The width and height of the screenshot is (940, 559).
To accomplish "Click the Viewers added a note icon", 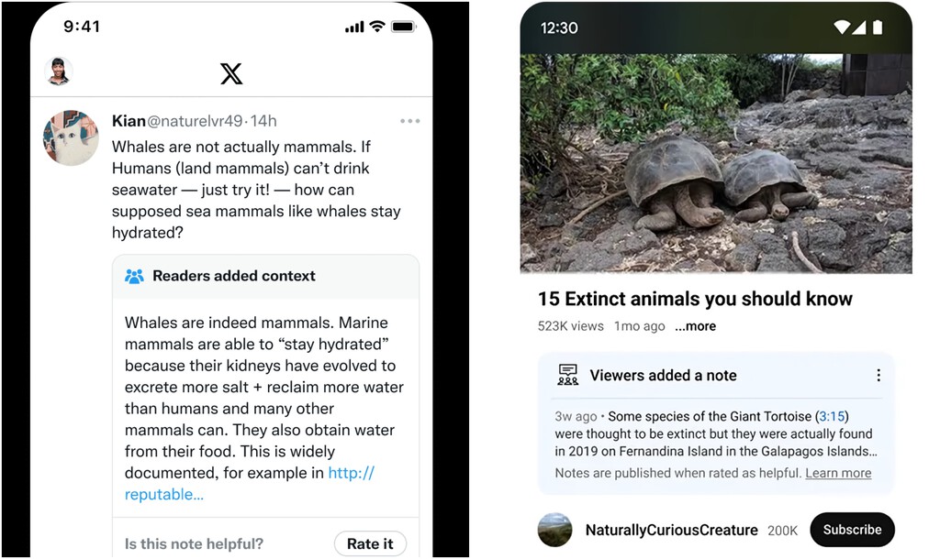I will click(567, 375).
